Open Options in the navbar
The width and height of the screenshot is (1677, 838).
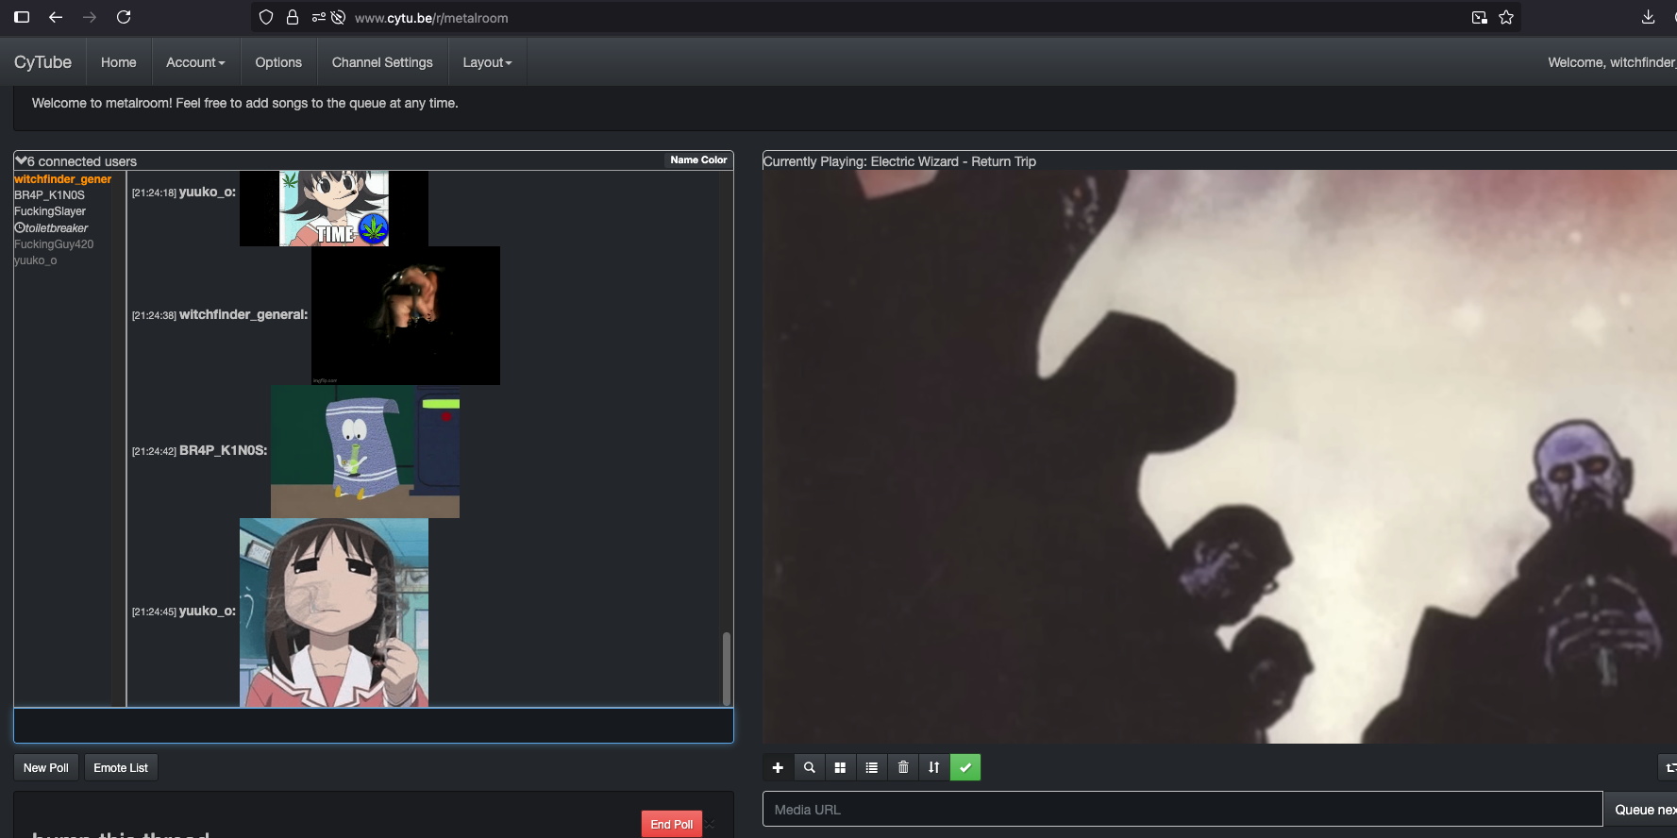point(278,62)
